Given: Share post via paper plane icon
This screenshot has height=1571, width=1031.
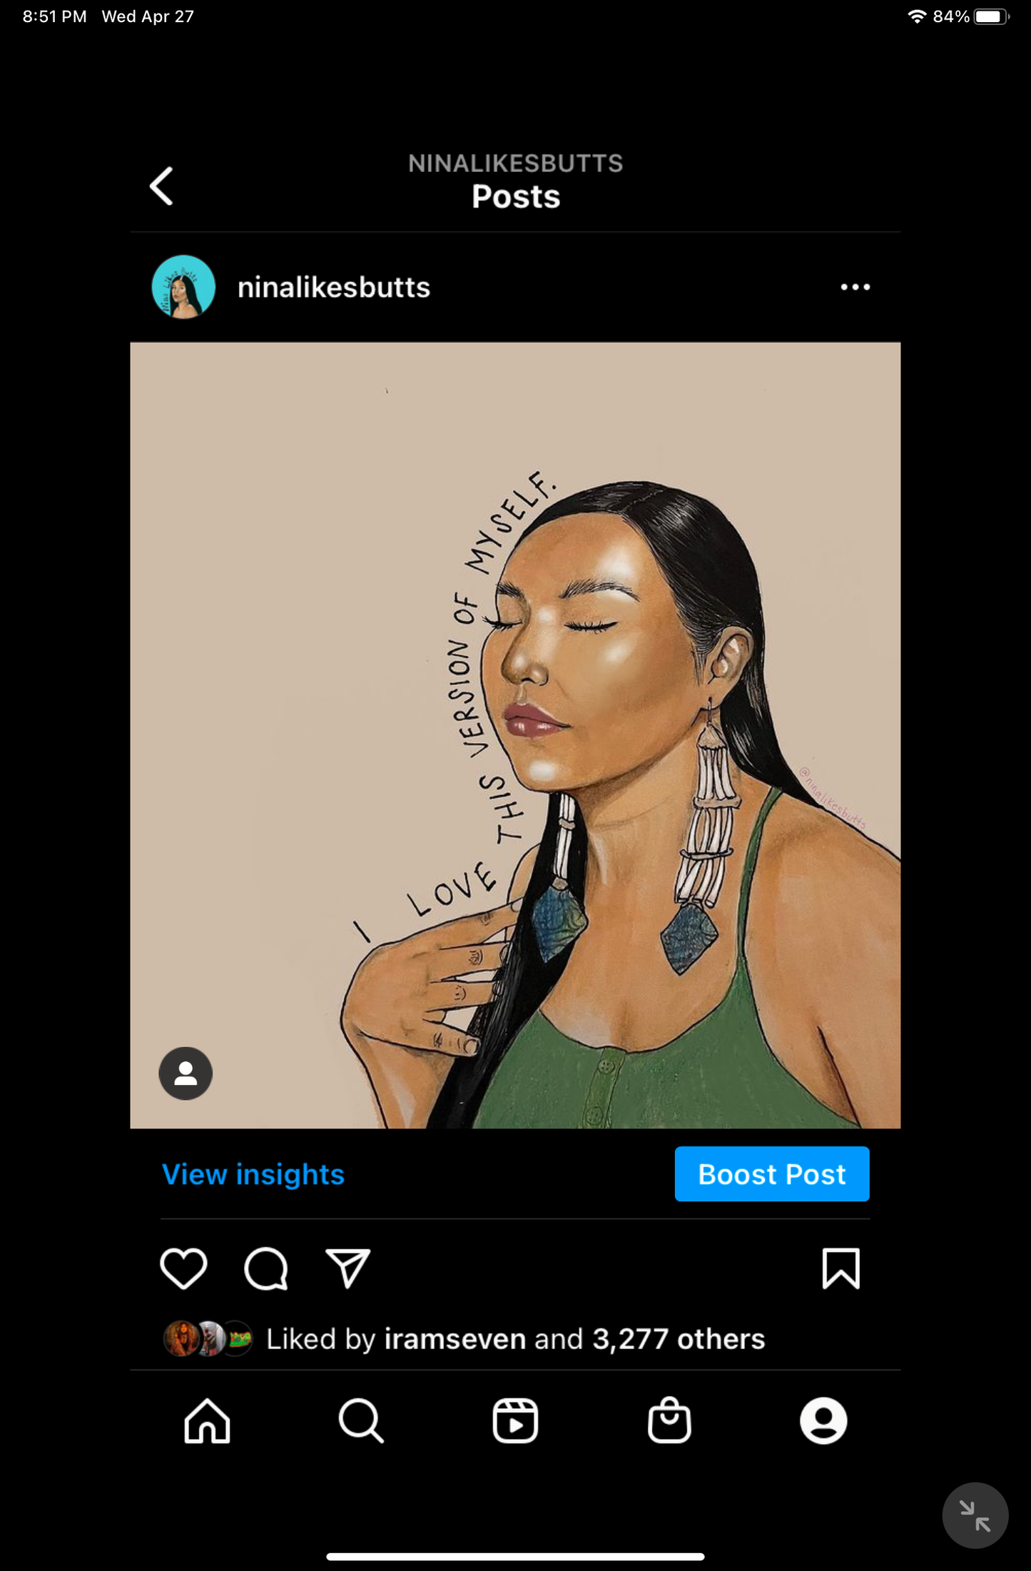Looking at the screenshot, I should (x=347, y=1268).
